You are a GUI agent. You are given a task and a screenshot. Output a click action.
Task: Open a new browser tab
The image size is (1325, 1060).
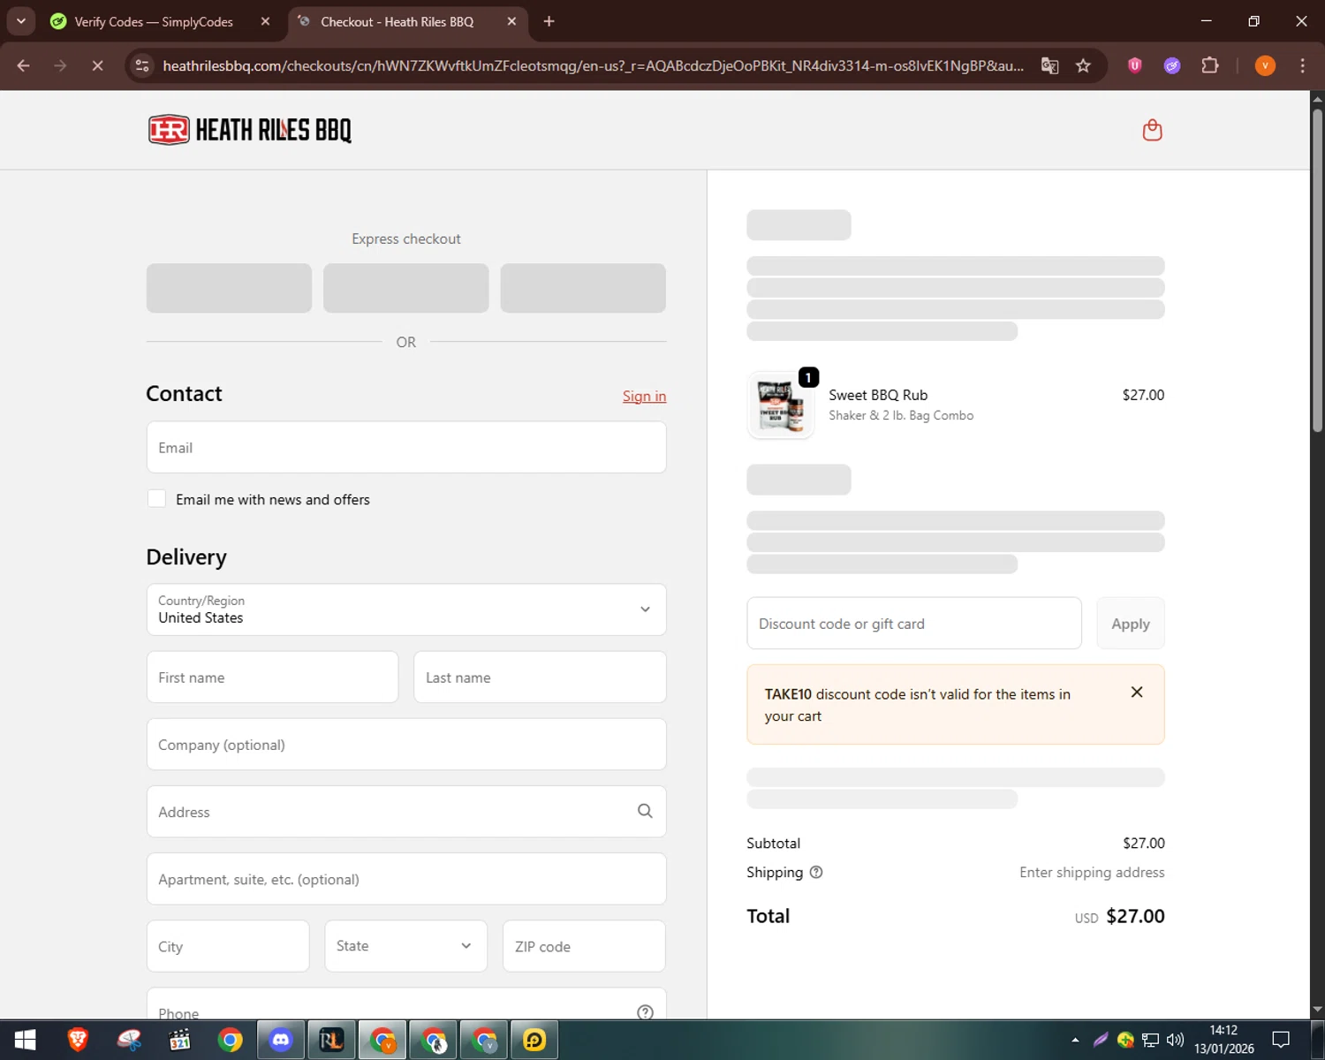(549, 21)
